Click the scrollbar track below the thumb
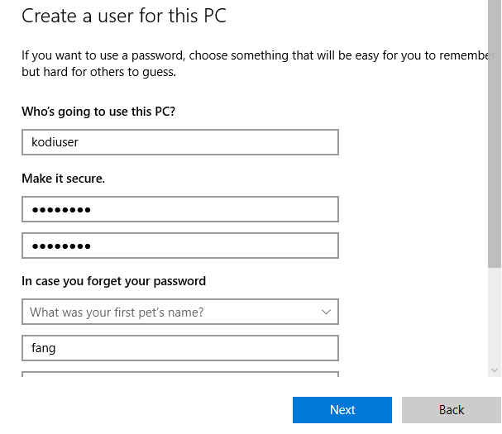The width and height of the screenshot is (502, 434). pyautogui.click(x=495, y=318)
